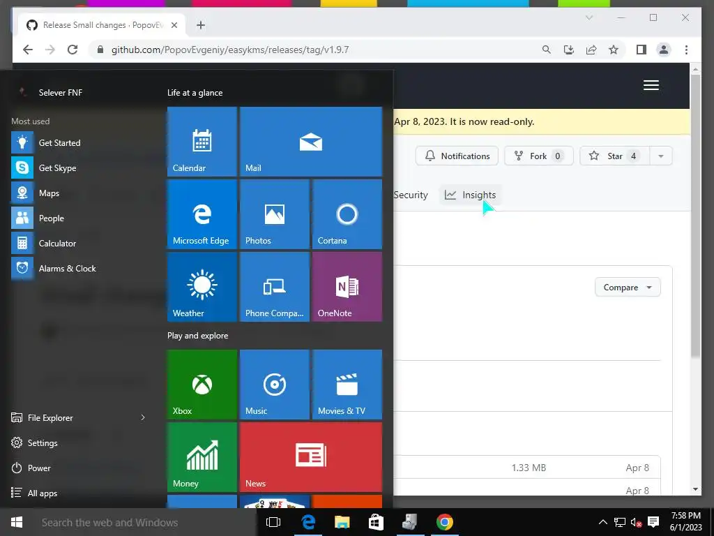714x536 pixels.
Task: Open the Music tile
Action: [274, 385]
